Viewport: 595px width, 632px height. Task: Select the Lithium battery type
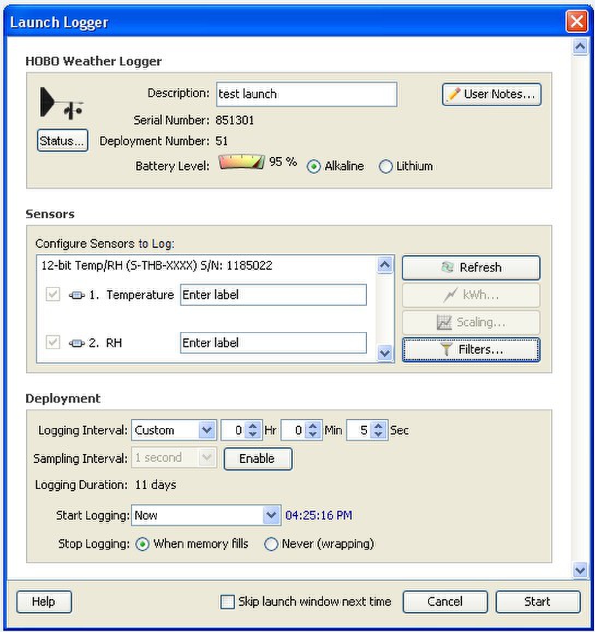pyautogui.click(x=385, y=166)
